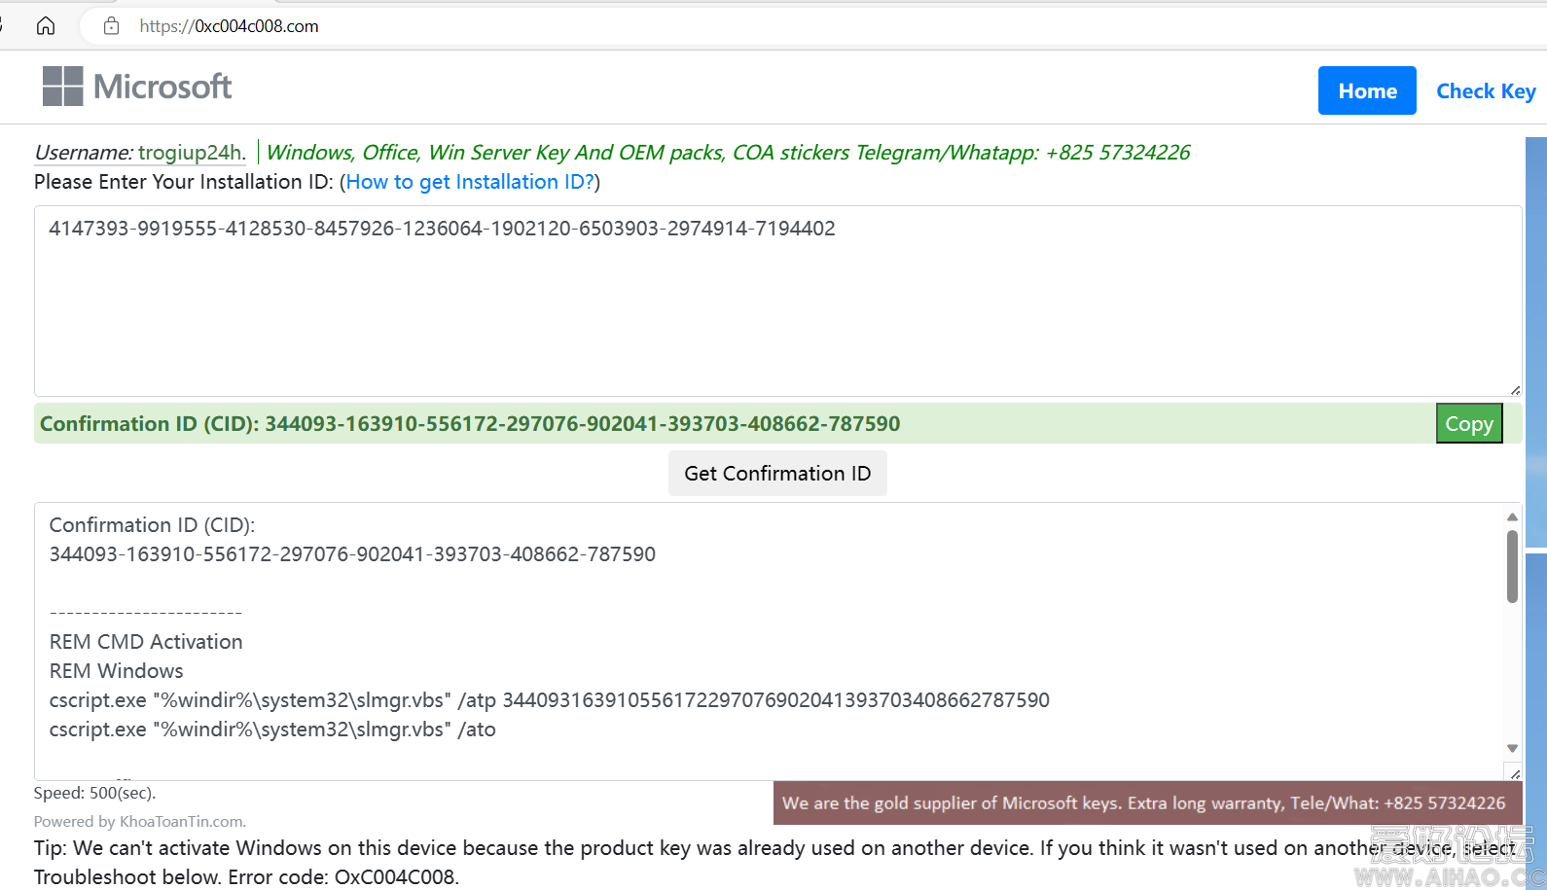Click the scroll down arrow of results box
Viewport: 1547px width, 890px height.
(1512, 748)
